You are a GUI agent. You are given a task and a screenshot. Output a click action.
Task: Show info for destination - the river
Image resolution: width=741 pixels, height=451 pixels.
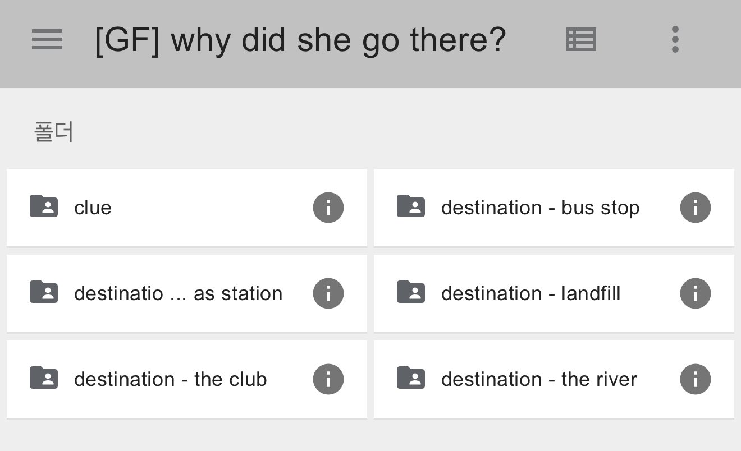pyautogui.click(x=695, y=379)
